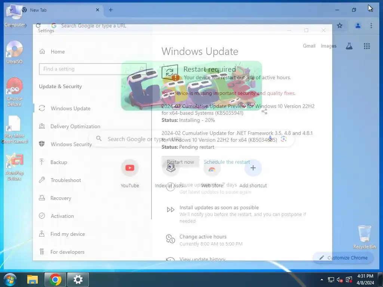This screenshot has height=287, width=383.
Task: Reload the Chrome page
Action: pos(38,26)
